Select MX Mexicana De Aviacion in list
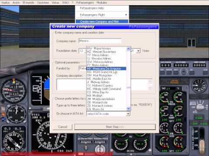This screenshot has width=209, height=156. (x=107, y=68)
